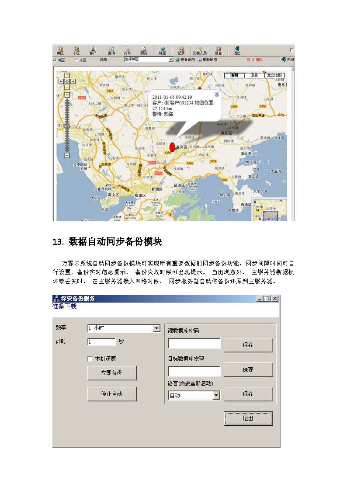
Task: Open the 语言 language dropdown
Action: 194,396
